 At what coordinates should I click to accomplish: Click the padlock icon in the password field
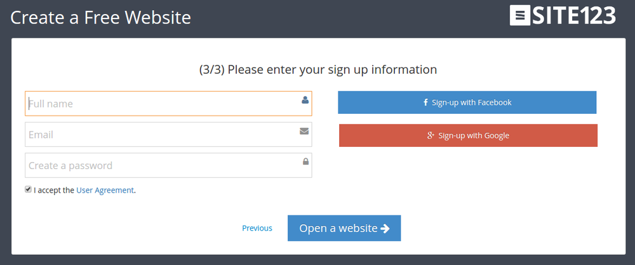(x=305, y=162)
